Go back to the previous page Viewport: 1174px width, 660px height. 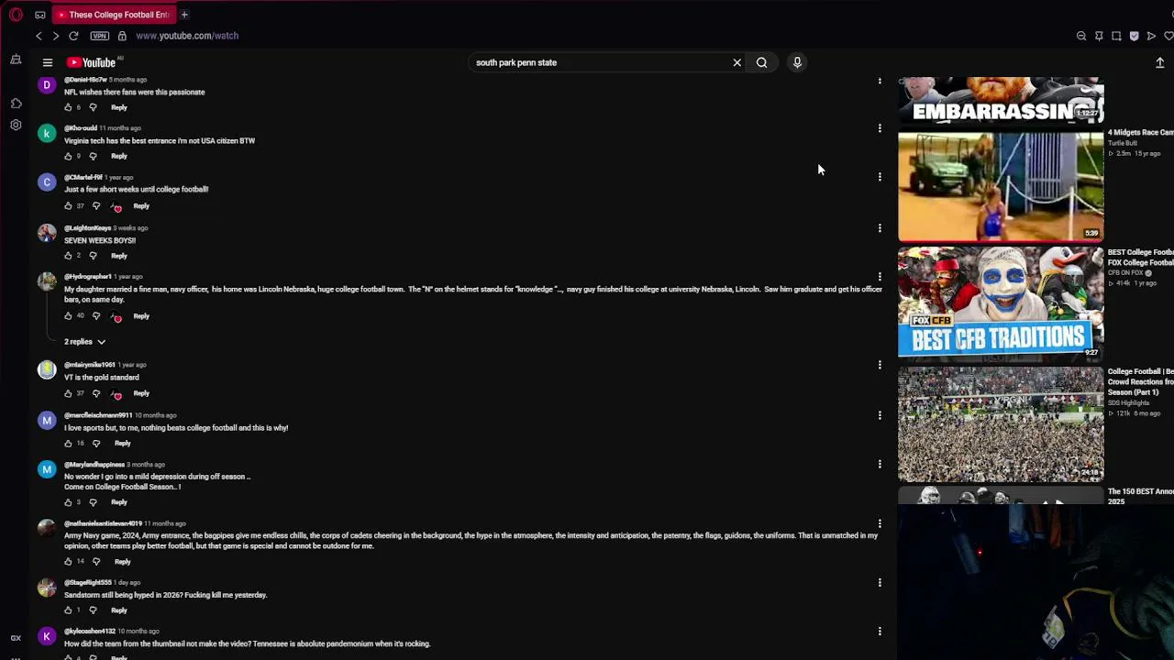[39, 36]
